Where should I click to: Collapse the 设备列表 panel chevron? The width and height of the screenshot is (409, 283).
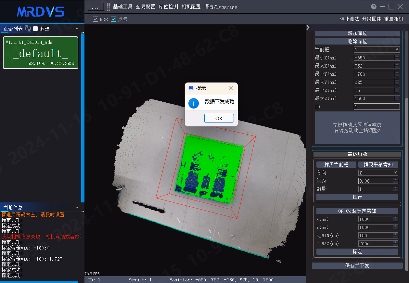[77, 29]
